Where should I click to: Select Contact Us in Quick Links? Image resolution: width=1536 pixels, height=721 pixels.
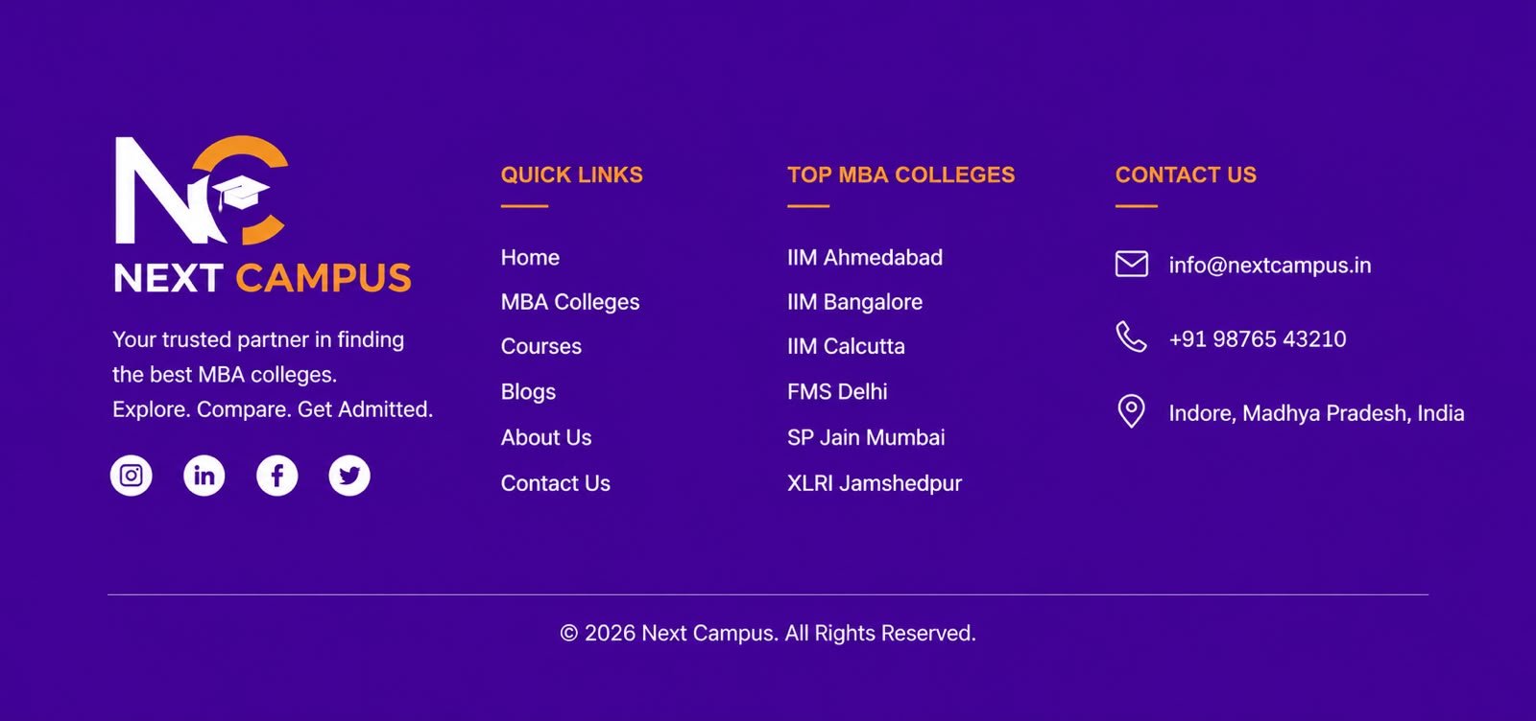pos(556,483)
